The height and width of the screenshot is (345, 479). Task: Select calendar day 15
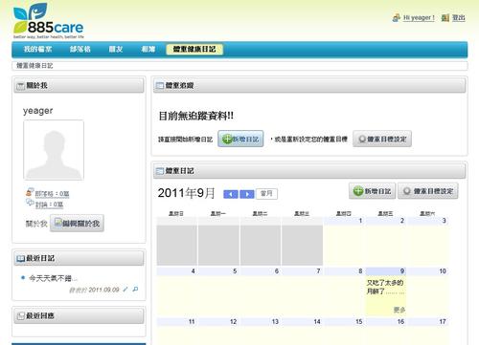[x=345, y=332]
